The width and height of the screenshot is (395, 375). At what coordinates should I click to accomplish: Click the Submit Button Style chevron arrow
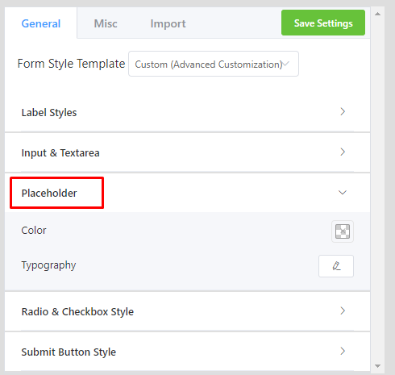pos(343,351)
